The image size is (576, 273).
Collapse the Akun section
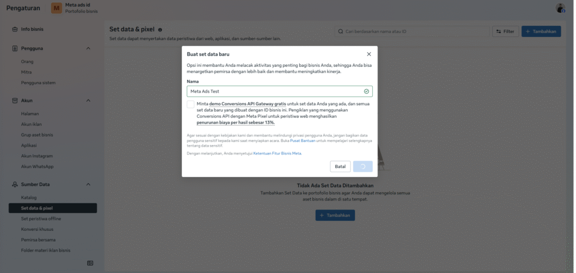click(88, 101)
